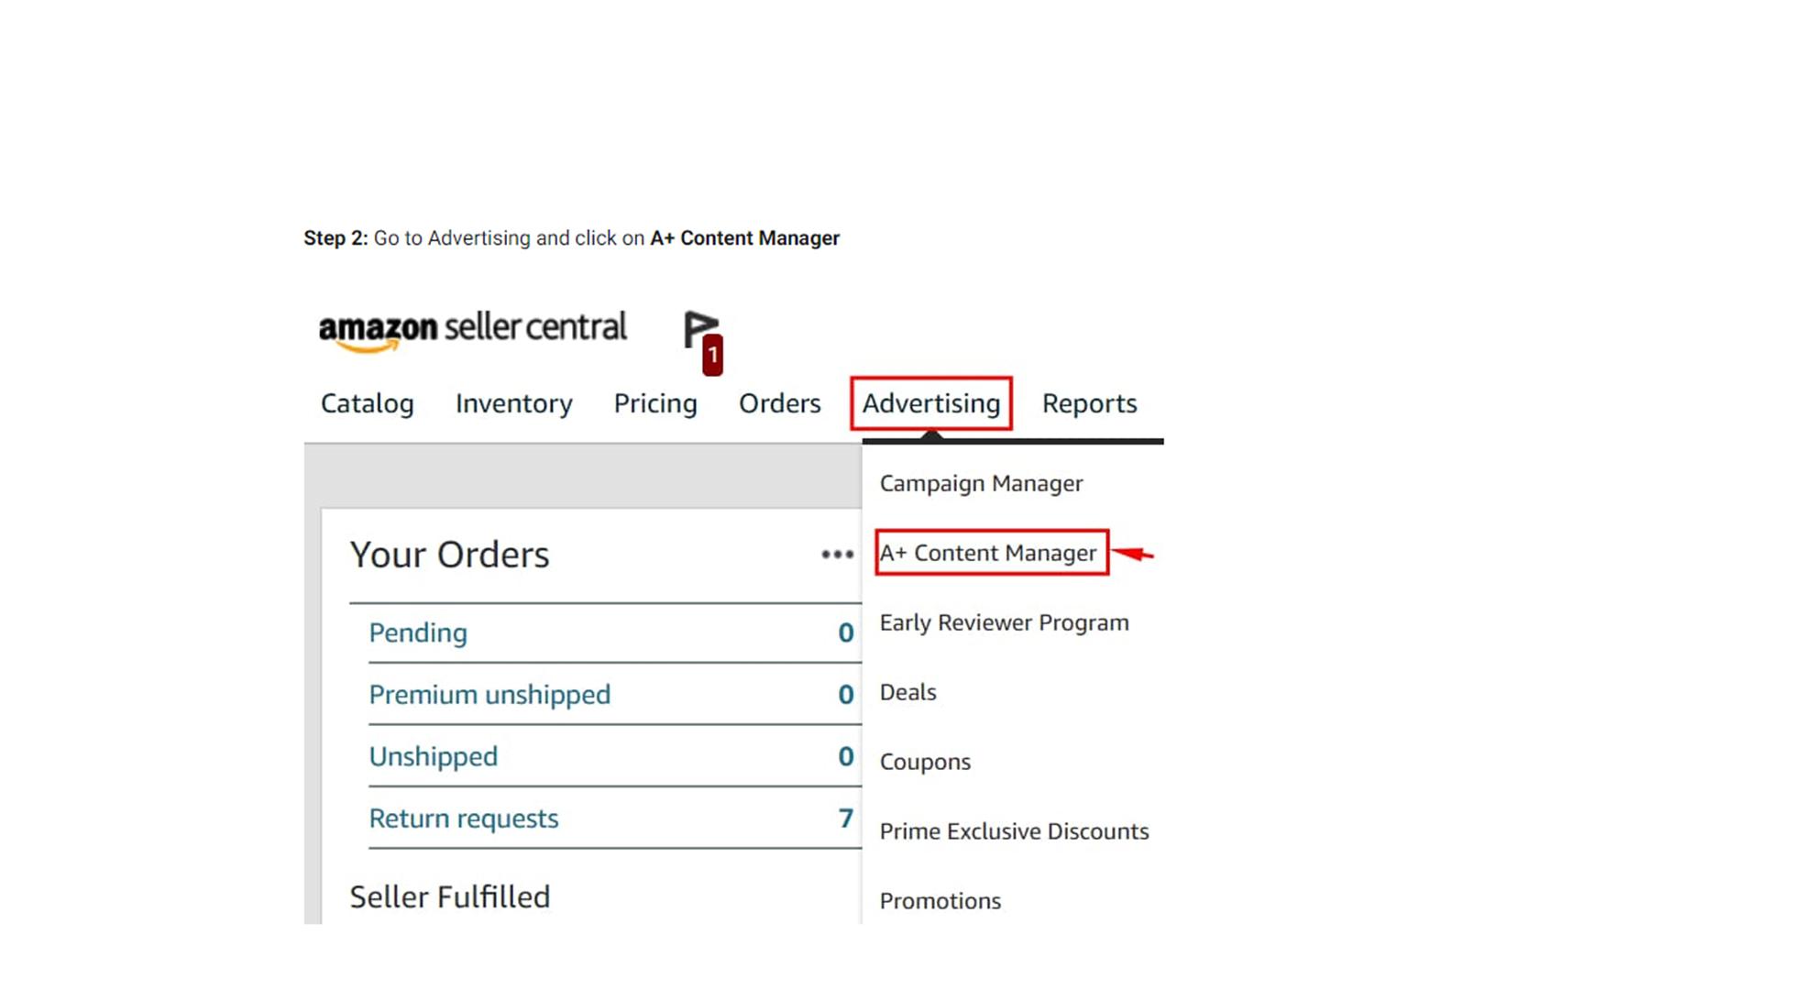The image size is (1815, 990).
Task: Select Promotions from the Advertising menu
Action: point(940,900)
